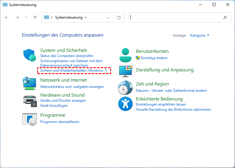Click Kontotyp ändern link
235x168 pixels.
click(154, 58)
